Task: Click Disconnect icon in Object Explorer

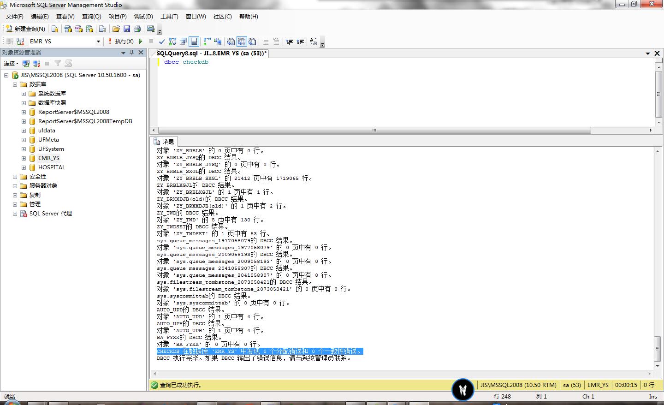Action: coord(36,64)
